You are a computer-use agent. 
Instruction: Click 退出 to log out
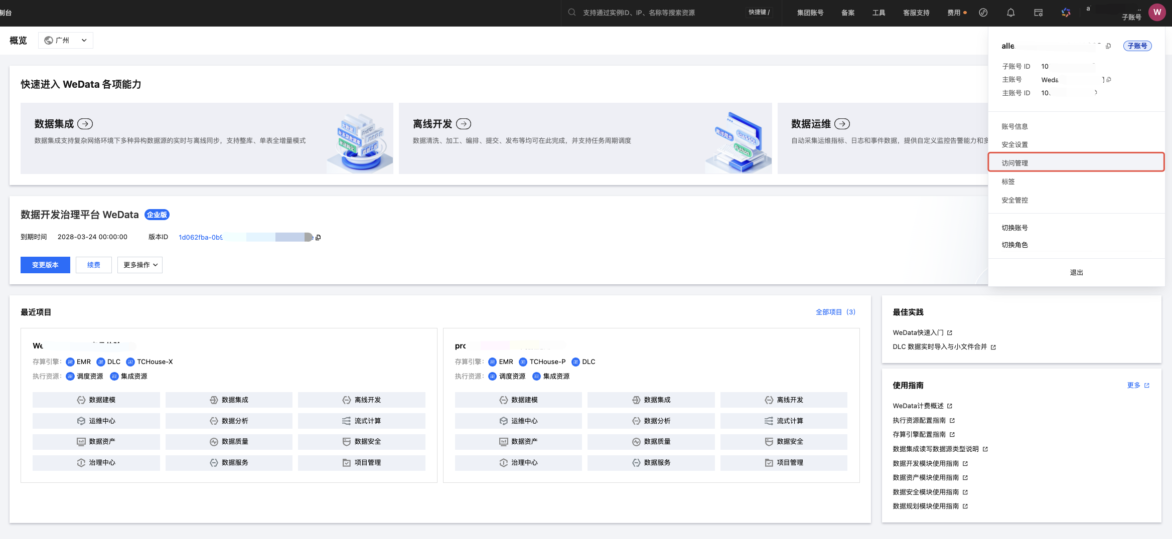pos(1076,272)
